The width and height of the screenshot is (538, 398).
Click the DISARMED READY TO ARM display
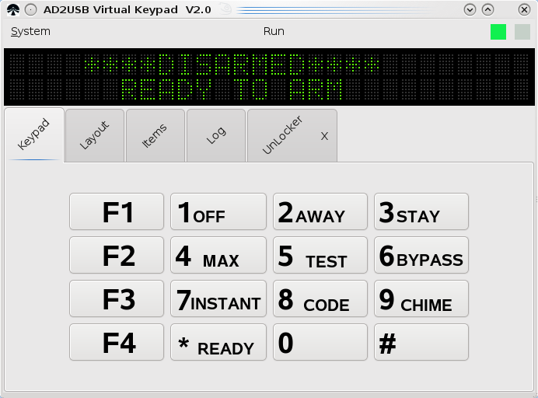[x=269, y=77]
